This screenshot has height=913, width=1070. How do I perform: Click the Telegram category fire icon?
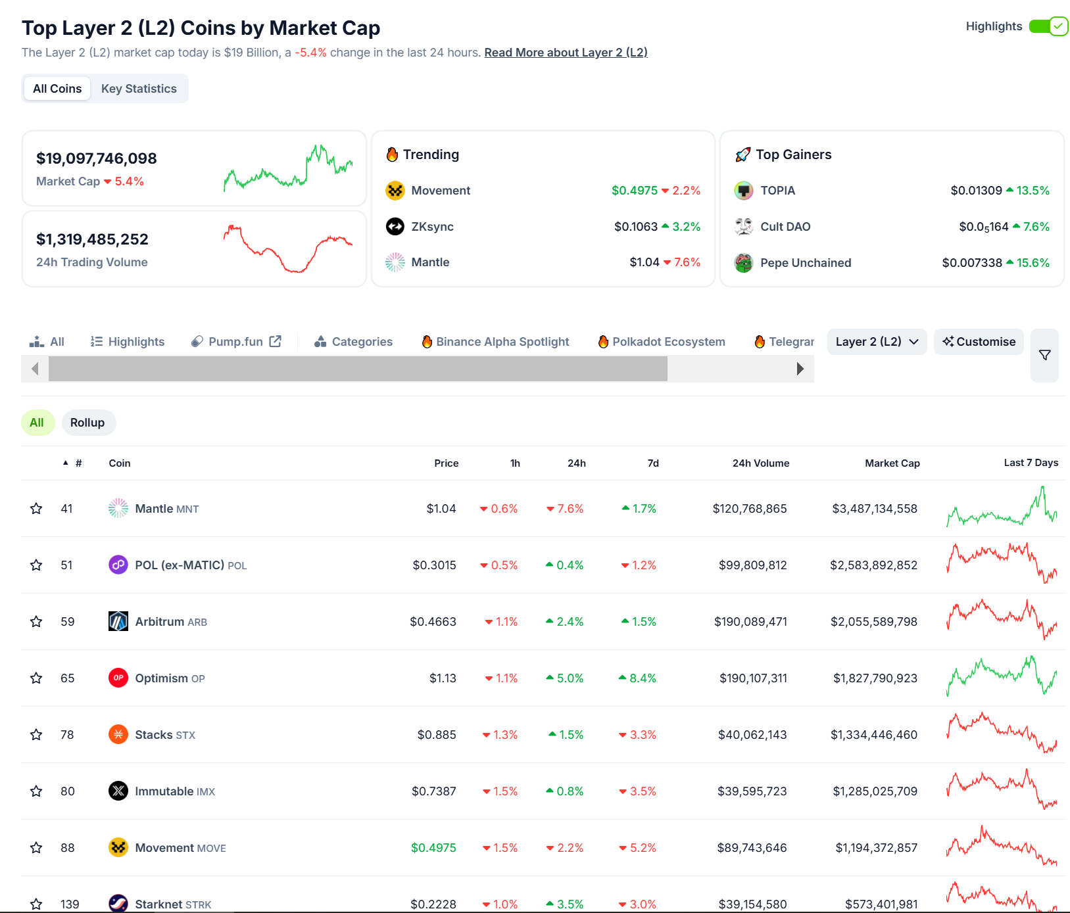[x=760, y=342]
